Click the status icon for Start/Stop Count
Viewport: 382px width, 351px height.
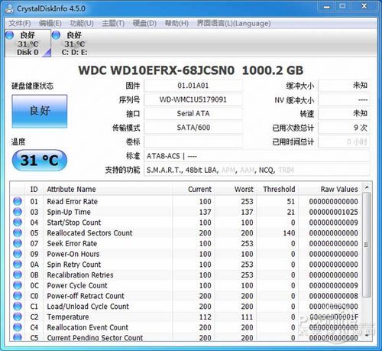tap(18, 222)
